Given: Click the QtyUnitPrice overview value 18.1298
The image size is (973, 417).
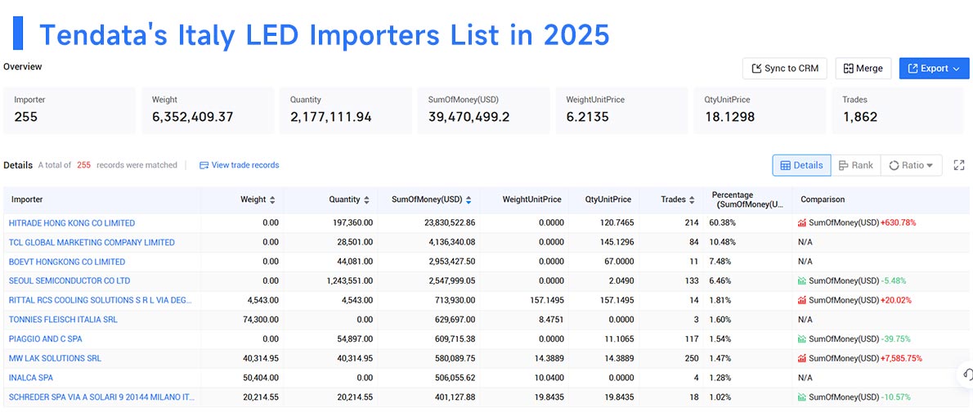Looking at the screenshot, I should point(729,117).
